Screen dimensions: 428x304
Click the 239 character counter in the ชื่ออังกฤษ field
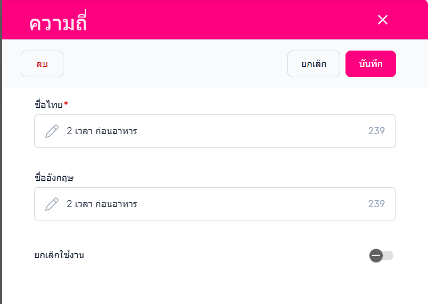[x=376, y=204]
